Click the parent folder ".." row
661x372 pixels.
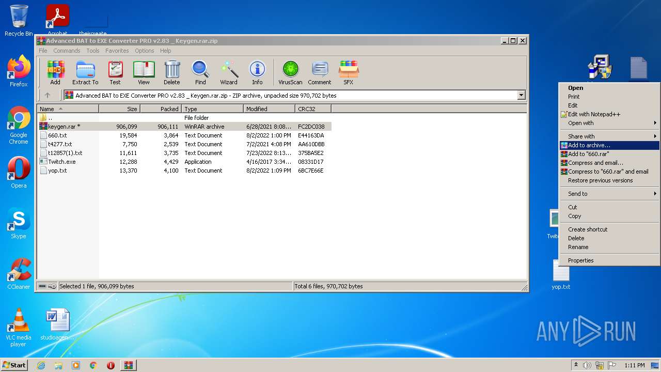pos(184,118)
